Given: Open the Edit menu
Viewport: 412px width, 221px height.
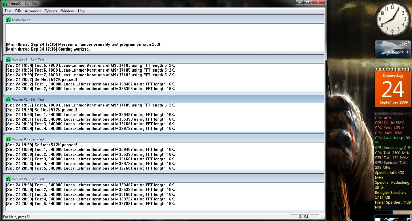Looking at the screenshot, I should 18,11.
